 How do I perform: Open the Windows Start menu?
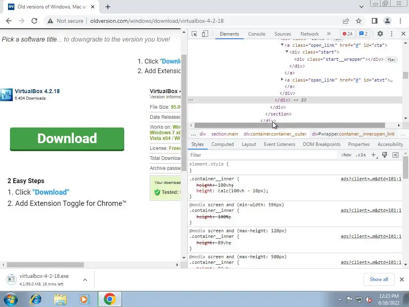pos(10,299)
